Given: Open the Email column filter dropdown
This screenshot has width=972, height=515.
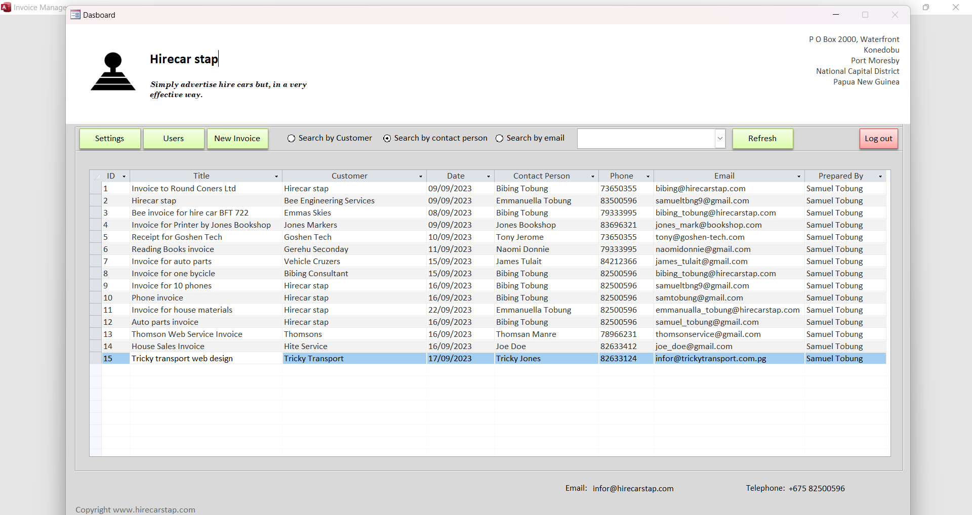Looking at the screenshot, I should [799, 177].
